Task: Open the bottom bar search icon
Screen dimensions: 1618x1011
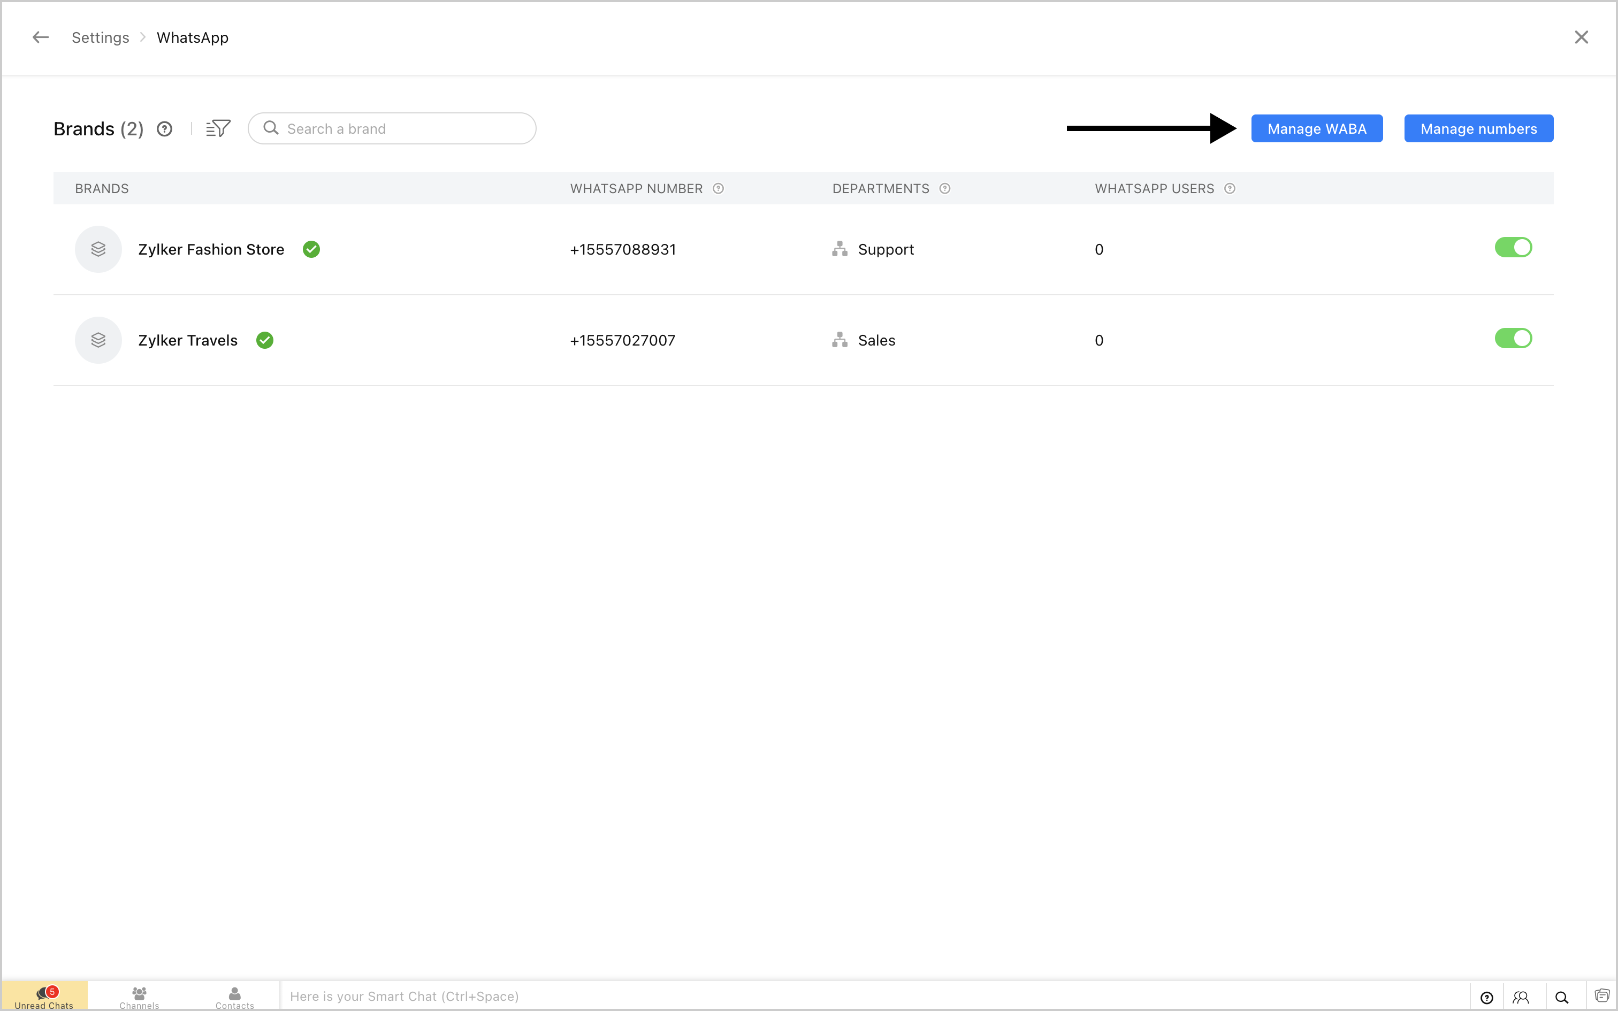Action: tap(1562, 997)
